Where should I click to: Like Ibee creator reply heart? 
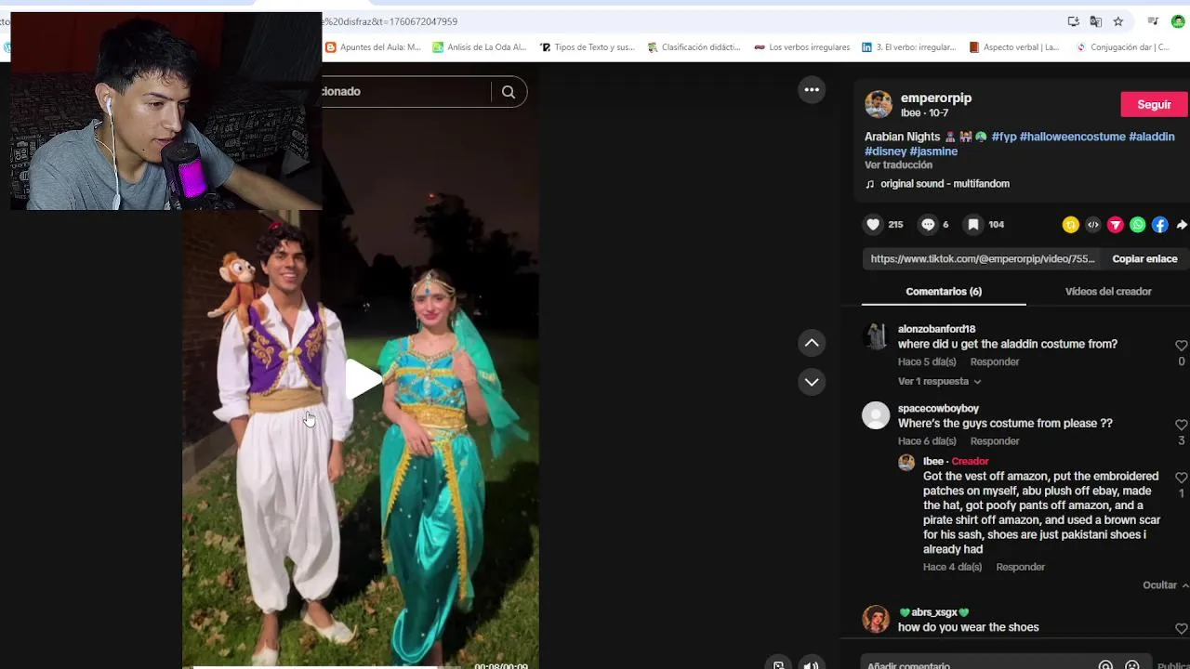point(1182,478)
